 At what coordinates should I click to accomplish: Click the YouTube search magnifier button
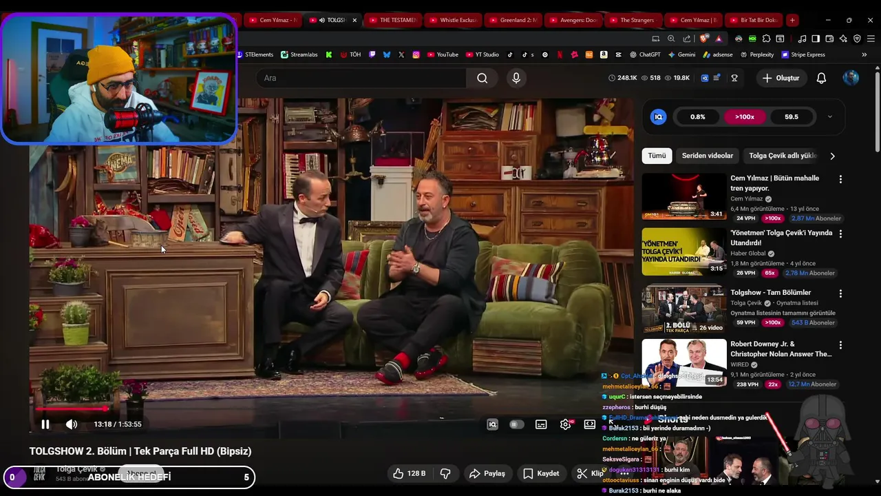click(482, 78)
